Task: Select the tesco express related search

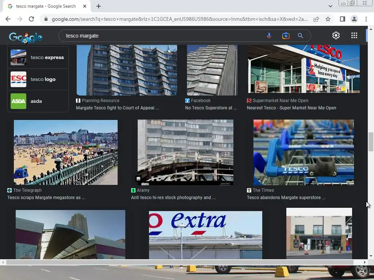Action: click(x=38, y=57)
